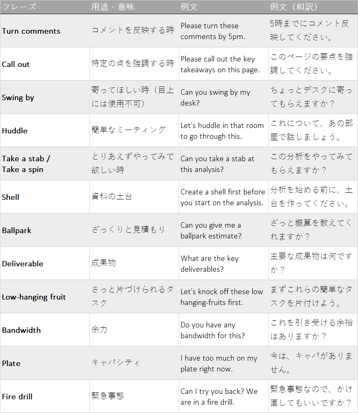
Task: Click the 'Swing by' phrase cell
Action: (x=18, y=98)
